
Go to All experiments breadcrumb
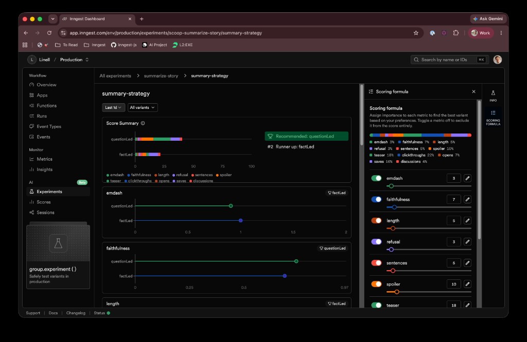pos(115,76)
